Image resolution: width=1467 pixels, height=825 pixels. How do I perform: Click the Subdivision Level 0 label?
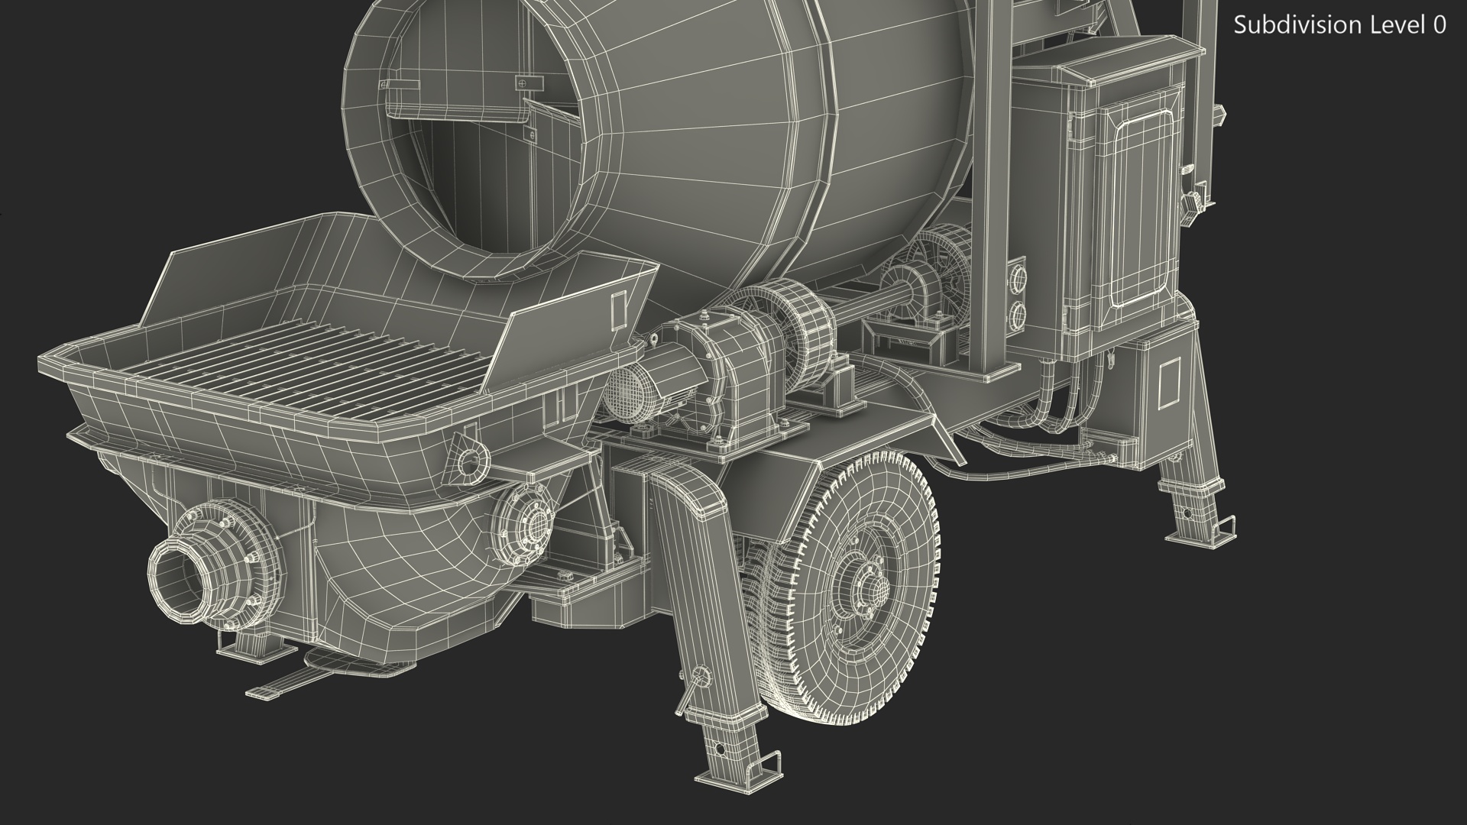(x=1339, y=25)
